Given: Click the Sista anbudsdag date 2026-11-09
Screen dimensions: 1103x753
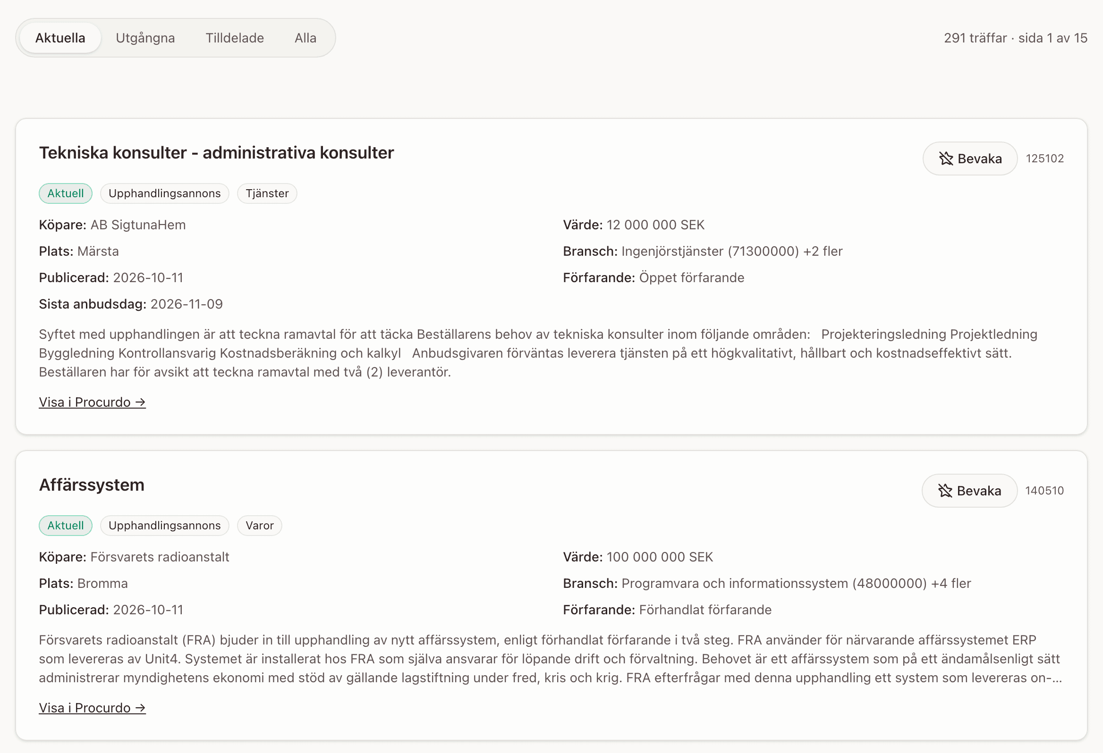Looking at the screenshot, I should tap(187, 304).
